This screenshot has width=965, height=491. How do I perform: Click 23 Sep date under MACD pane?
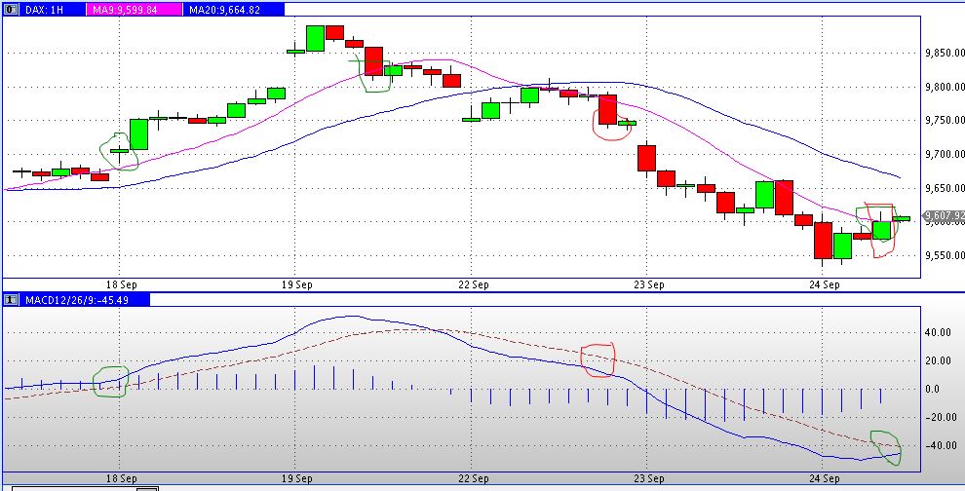[x=648, y=478]
